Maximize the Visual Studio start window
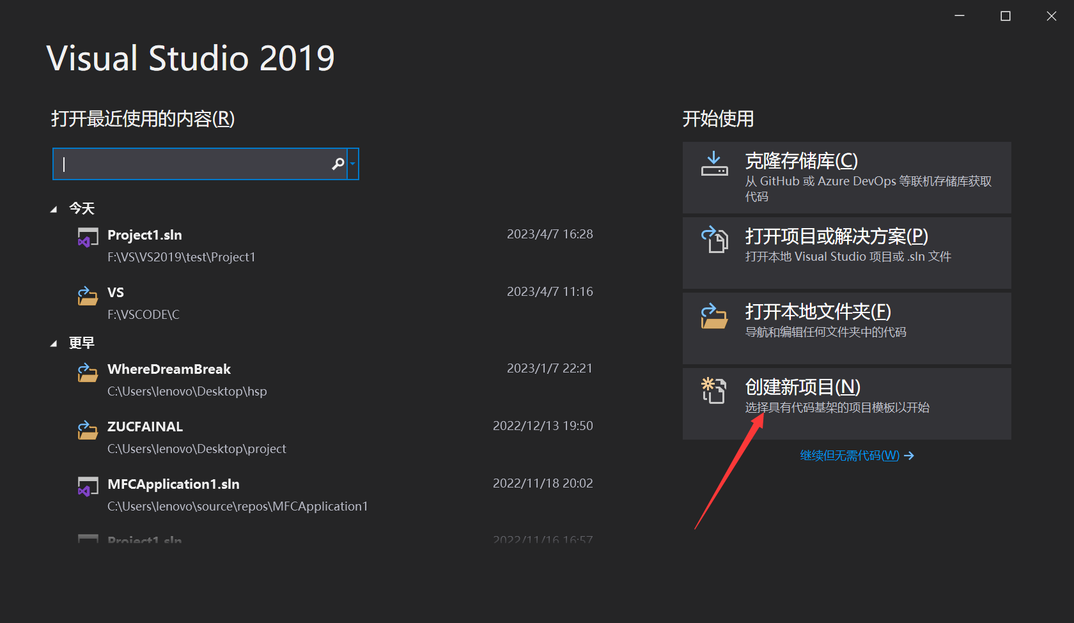This screenshot has height=623, width=1074. click(x=1006, y=16)
